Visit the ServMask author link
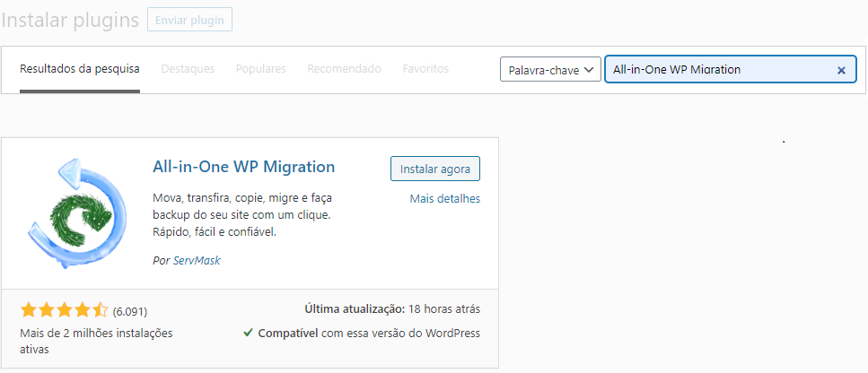Viewport: 868px width, 373px height. 197,260
